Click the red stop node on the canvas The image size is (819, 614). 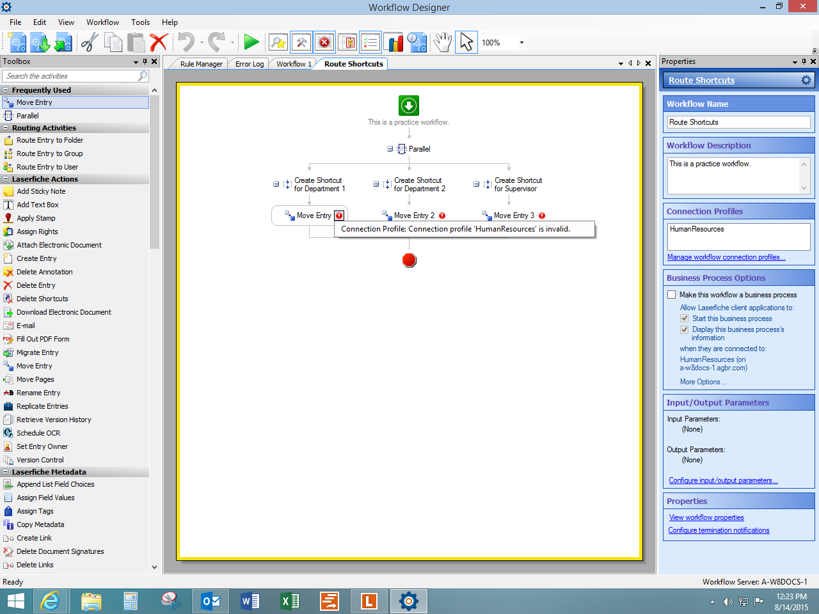[x=409, y=260]
